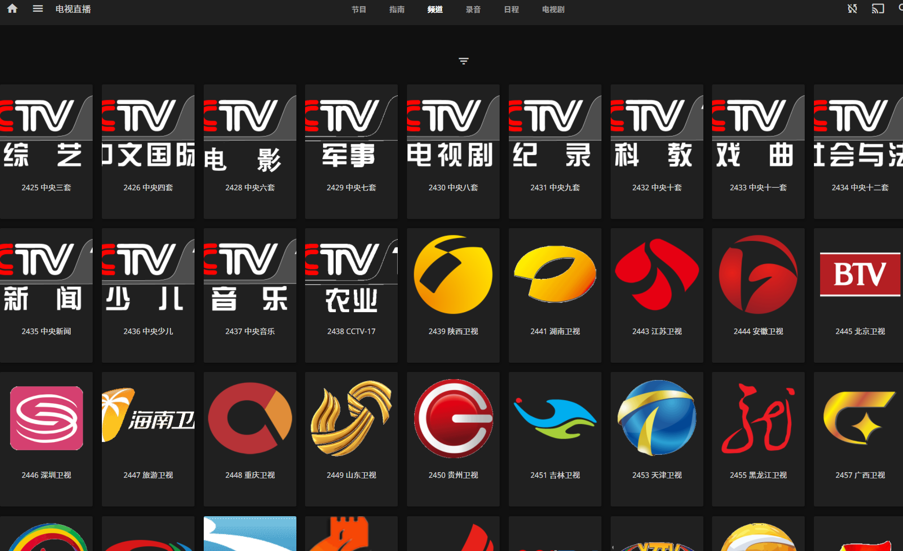Click the label 2430 中央八套

pos(453,188)
